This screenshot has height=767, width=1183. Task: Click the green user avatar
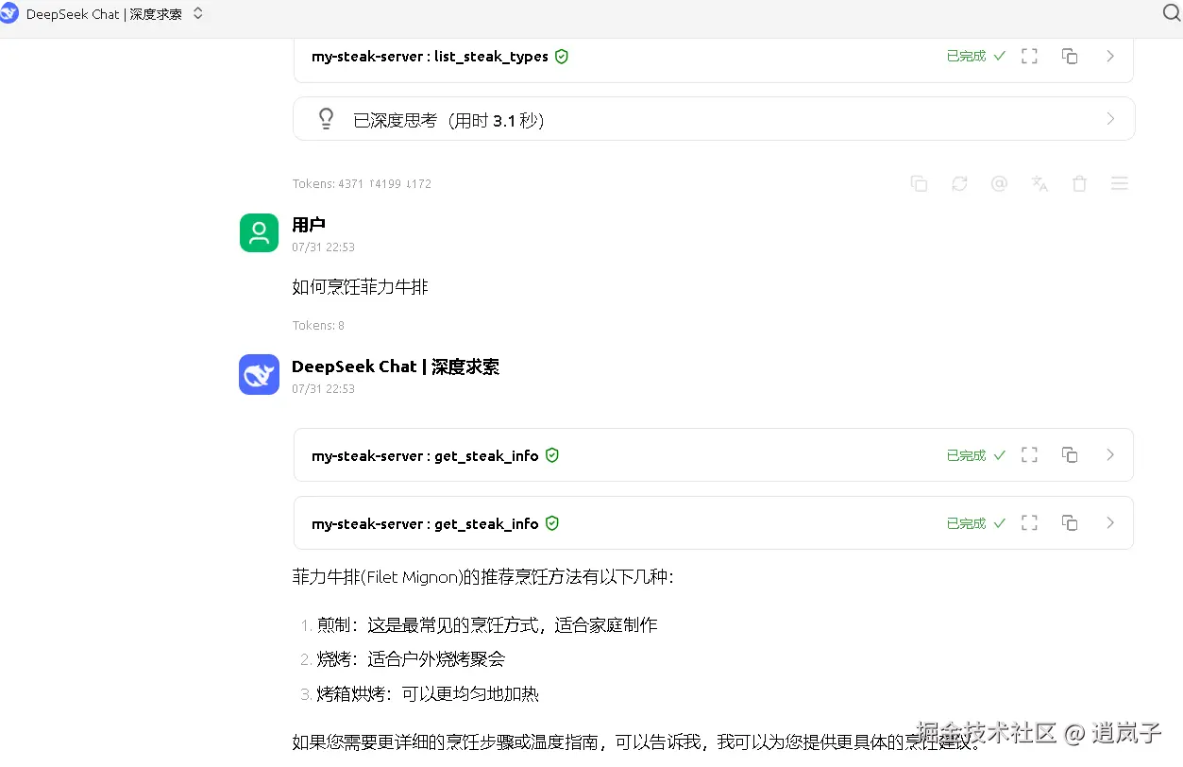[x=259, y=232]
